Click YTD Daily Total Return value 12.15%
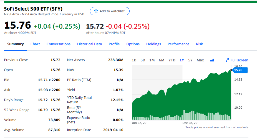 [x=117, y=100]
